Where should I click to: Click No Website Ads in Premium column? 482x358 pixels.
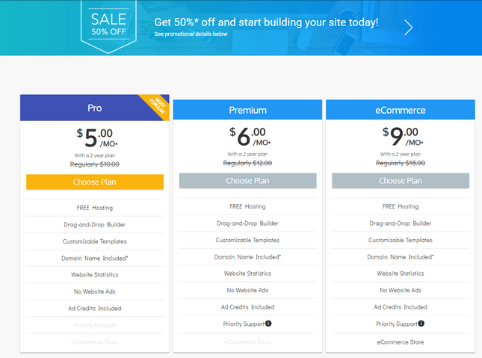click(248, 290)
